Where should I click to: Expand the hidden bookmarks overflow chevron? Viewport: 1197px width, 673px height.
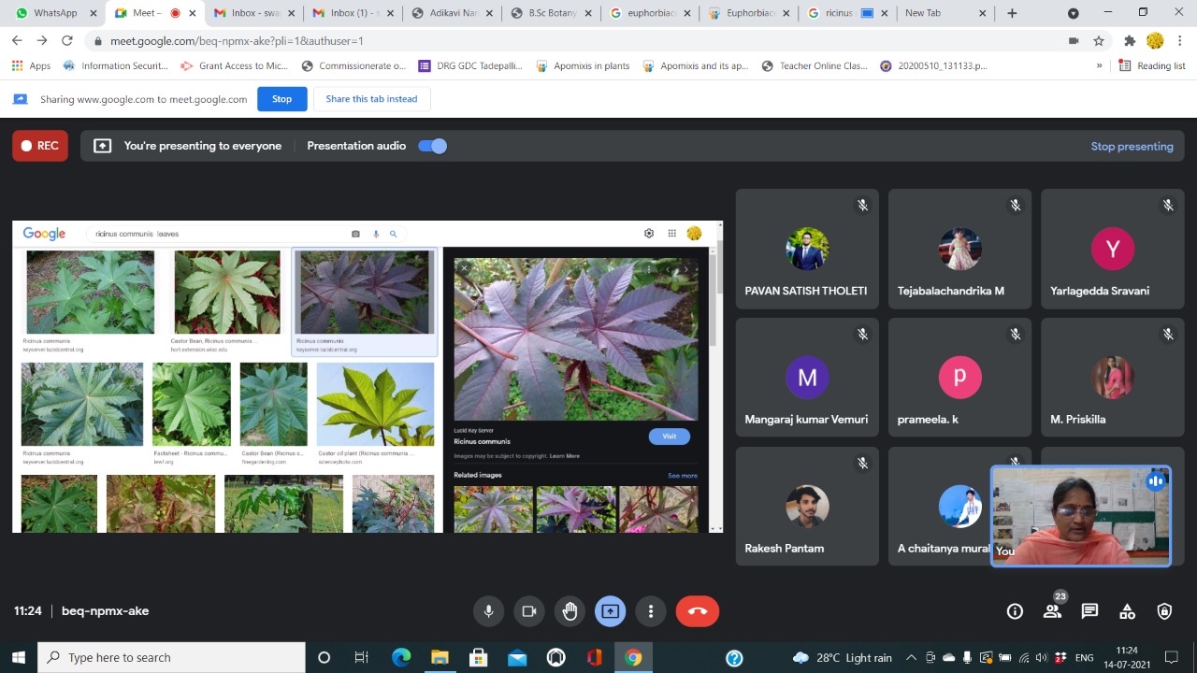coord(1099,65)
